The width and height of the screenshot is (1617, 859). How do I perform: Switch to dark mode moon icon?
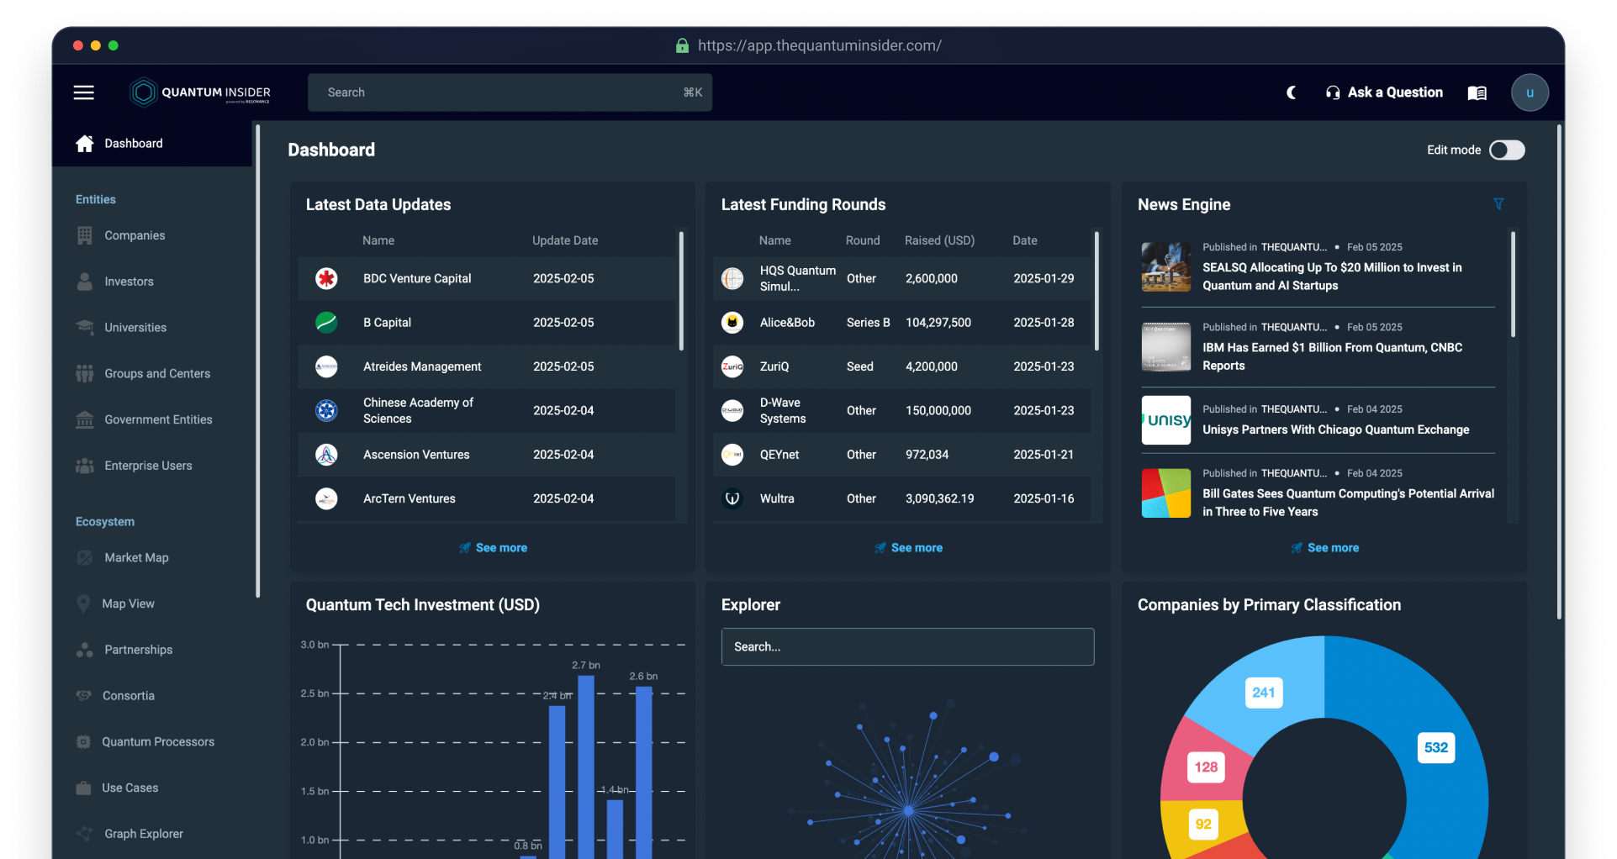click(1292, 92)
